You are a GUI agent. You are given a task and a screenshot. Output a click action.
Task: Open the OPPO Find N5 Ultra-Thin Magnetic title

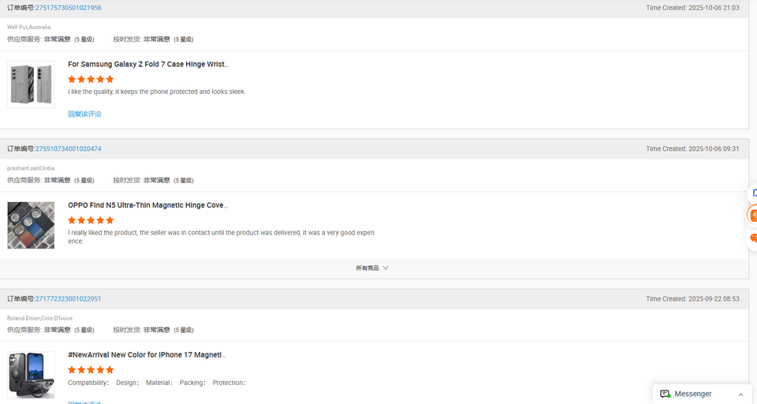pyautogui.click(x=147, y=205)
